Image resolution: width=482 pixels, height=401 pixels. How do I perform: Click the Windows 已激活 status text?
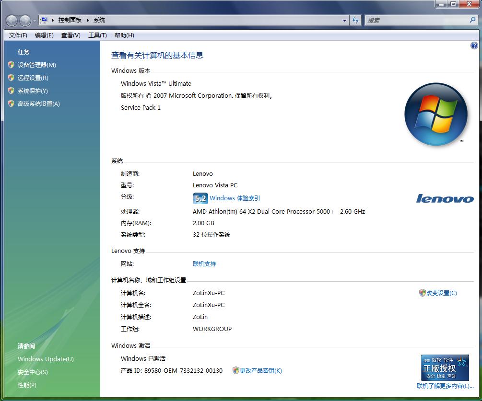[143, 359]
